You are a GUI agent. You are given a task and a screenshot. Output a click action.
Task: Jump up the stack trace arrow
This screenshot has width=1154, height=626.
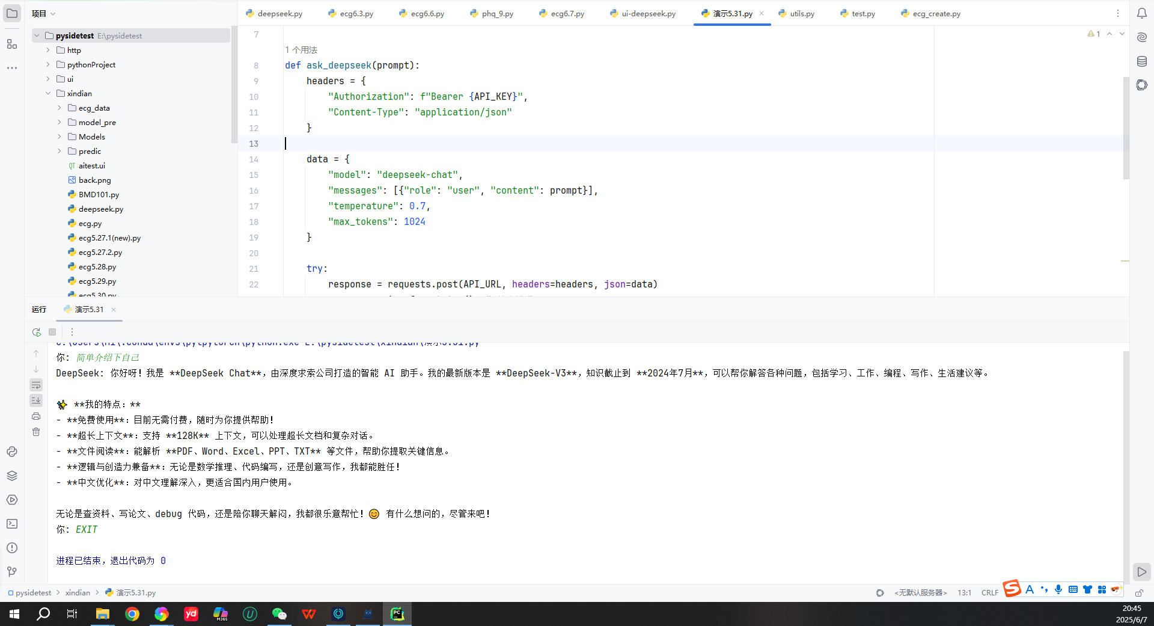click(36, 354)
